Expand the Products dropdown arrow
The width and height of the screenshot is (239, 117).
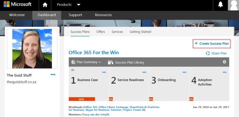point(79,5)
